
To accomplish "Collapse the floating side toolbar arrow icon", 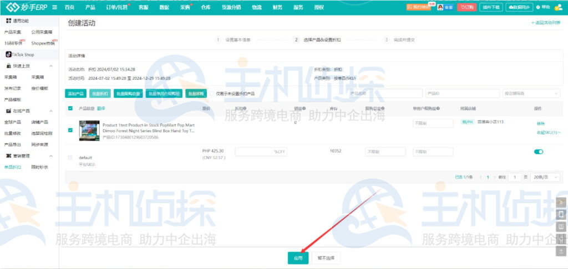I will (x=561, y=202).
